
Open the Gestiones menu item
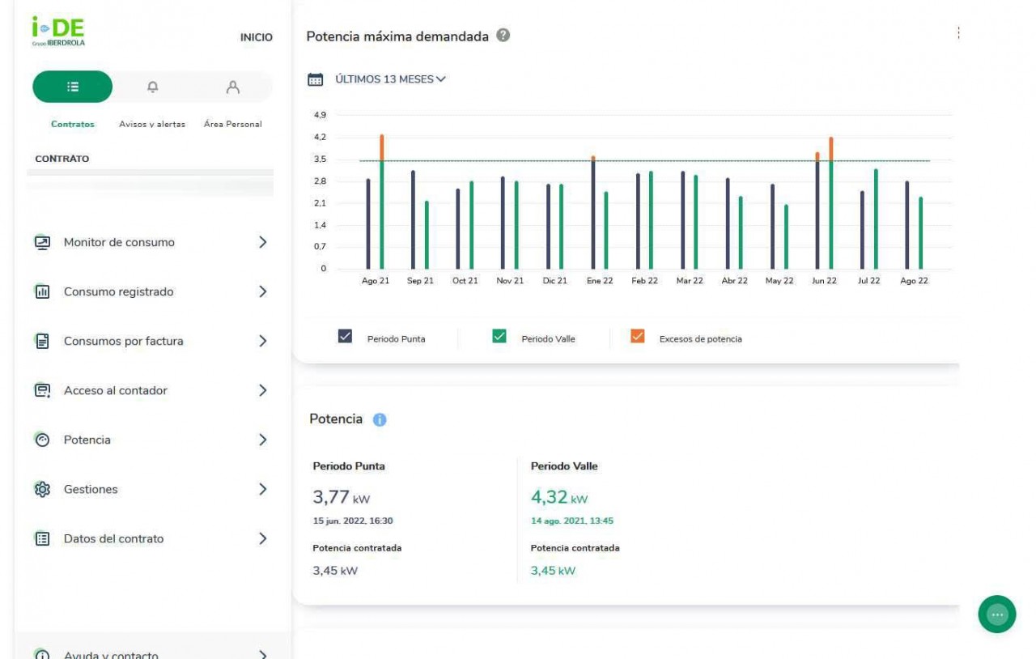click(x=91, y=489)
